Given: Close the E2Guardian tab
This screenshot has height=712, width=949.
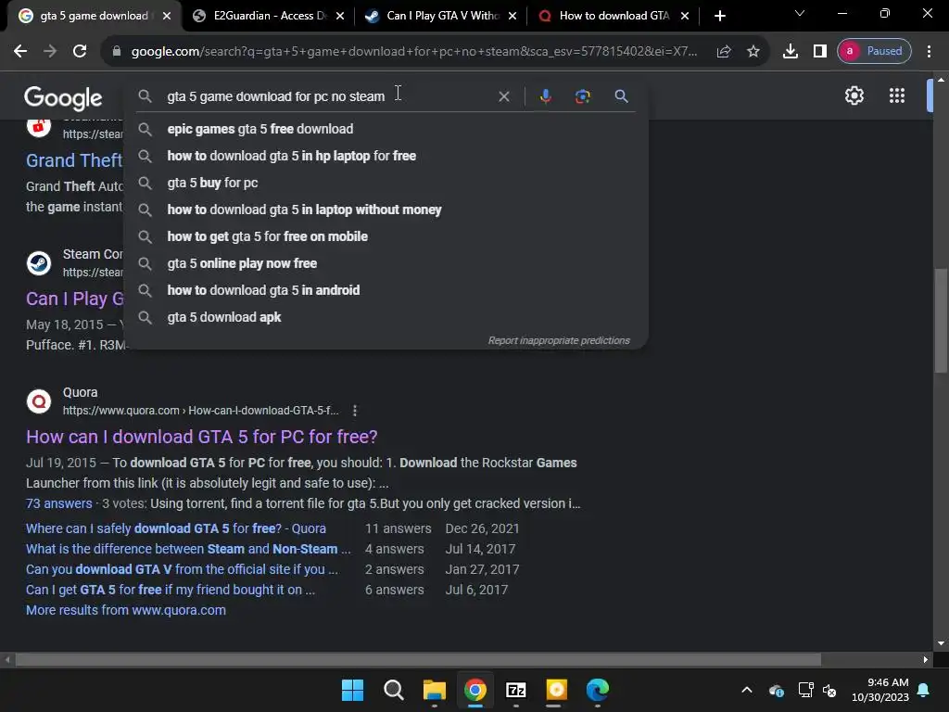Looking at the screenshot, I should pos(340,17).
